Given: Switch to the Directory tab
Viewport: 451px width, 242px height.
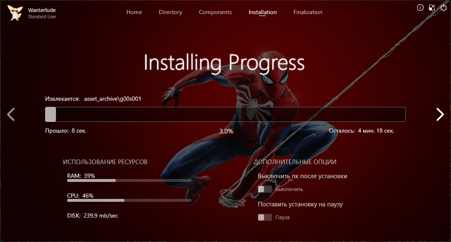Looking at the screenshot, I should coord(170,12).
